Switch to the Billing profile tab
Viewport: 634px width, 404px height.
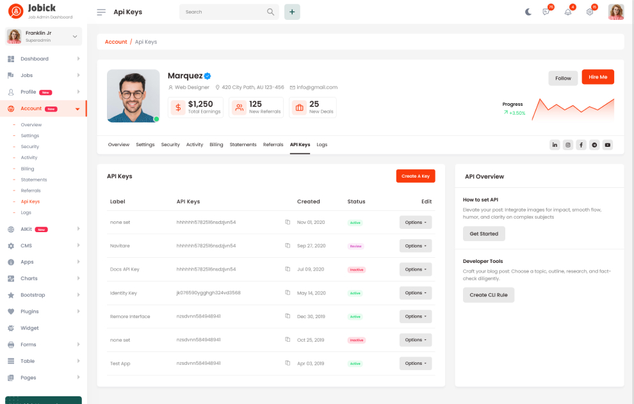tap(216, 145)
